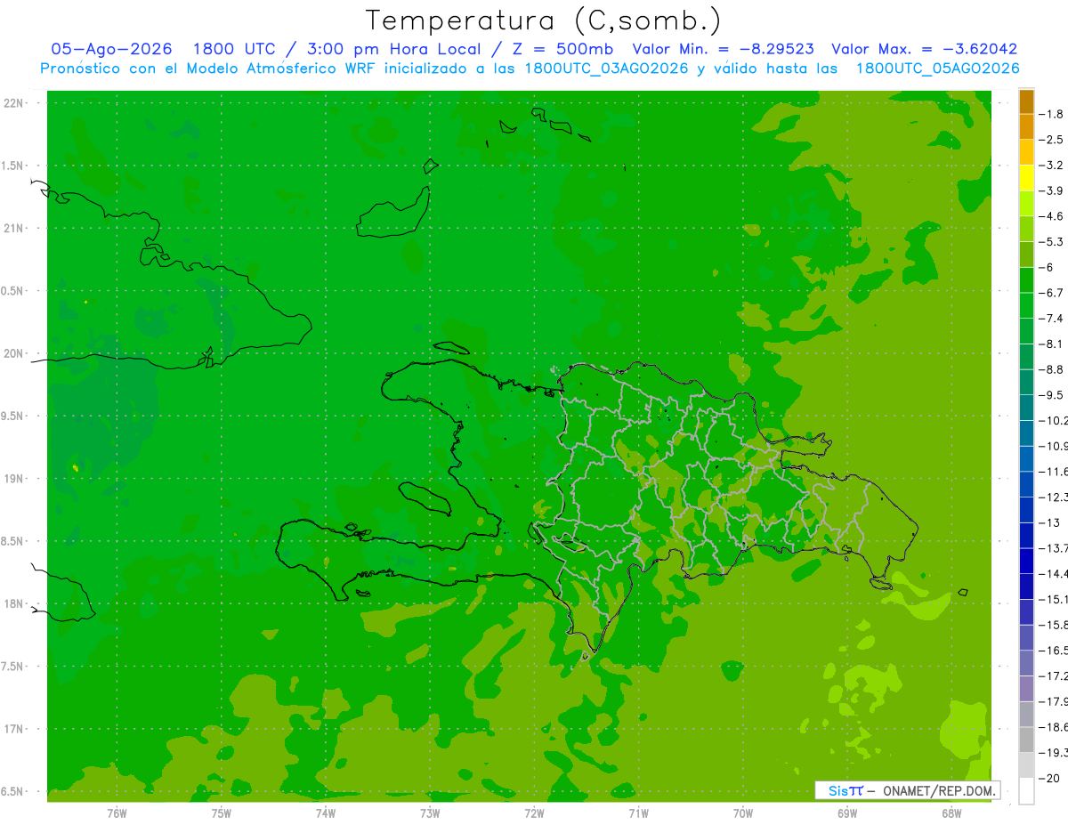Pick the brown-orange swatch above -1.8
Image resolution: width=1068 pixels, height=825 pixels.
click(1026, 101)
